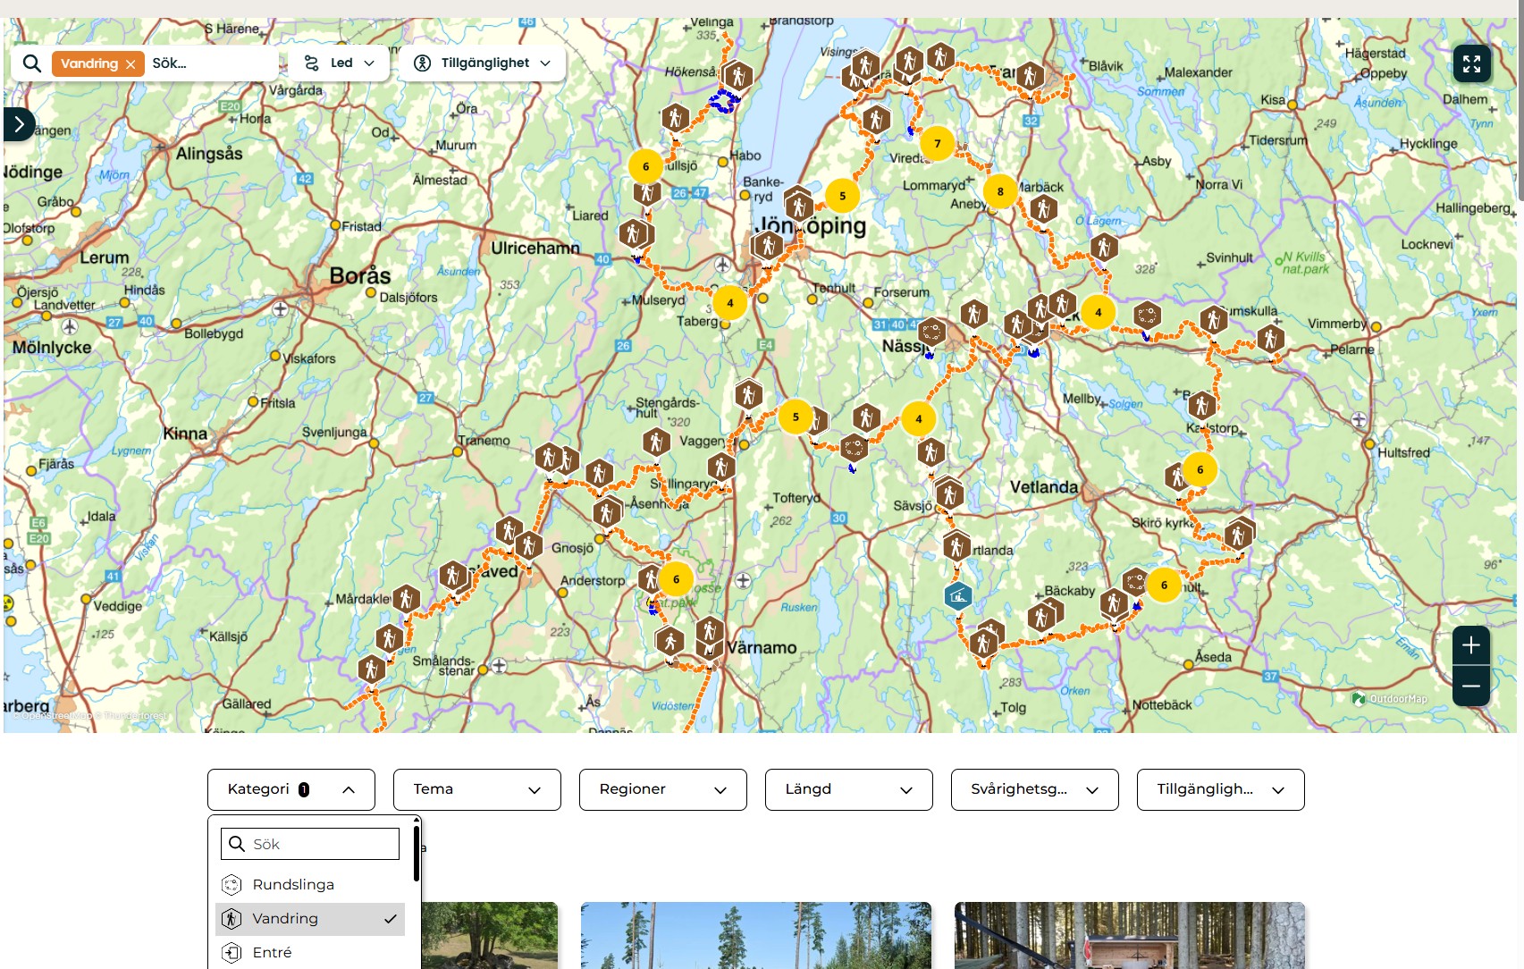Select Entré category option

[x=272, y=953]
